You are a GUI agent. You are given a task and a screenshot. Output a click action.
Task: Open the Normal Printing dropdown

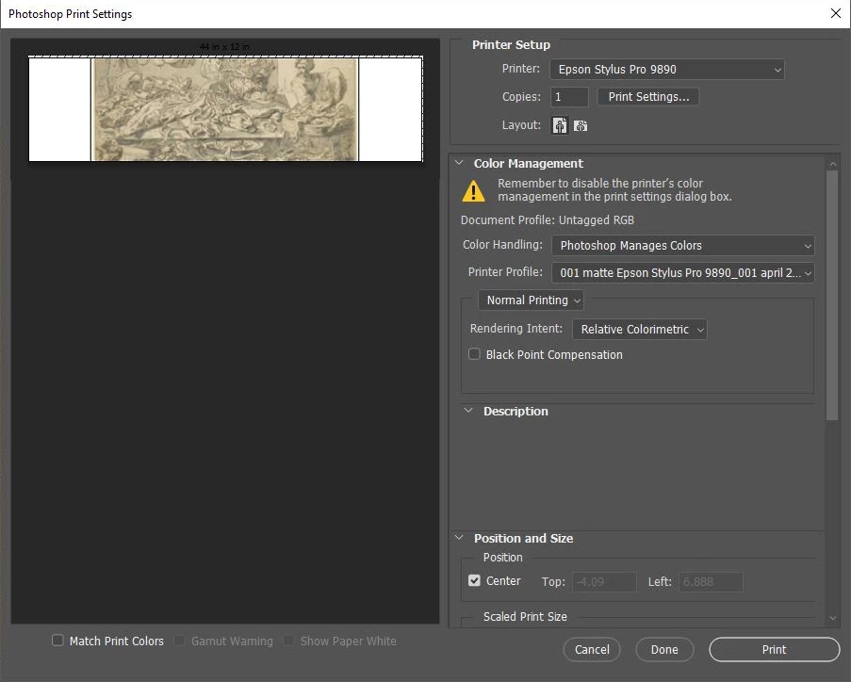click(531, 300)
